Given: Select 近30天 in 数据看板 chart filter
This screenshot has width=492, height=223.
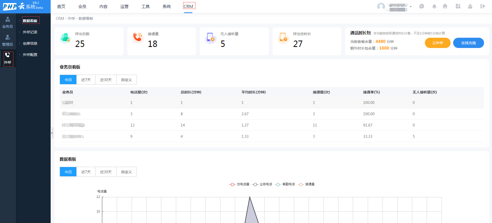Looking at the screenshot, I should (106, 172).
